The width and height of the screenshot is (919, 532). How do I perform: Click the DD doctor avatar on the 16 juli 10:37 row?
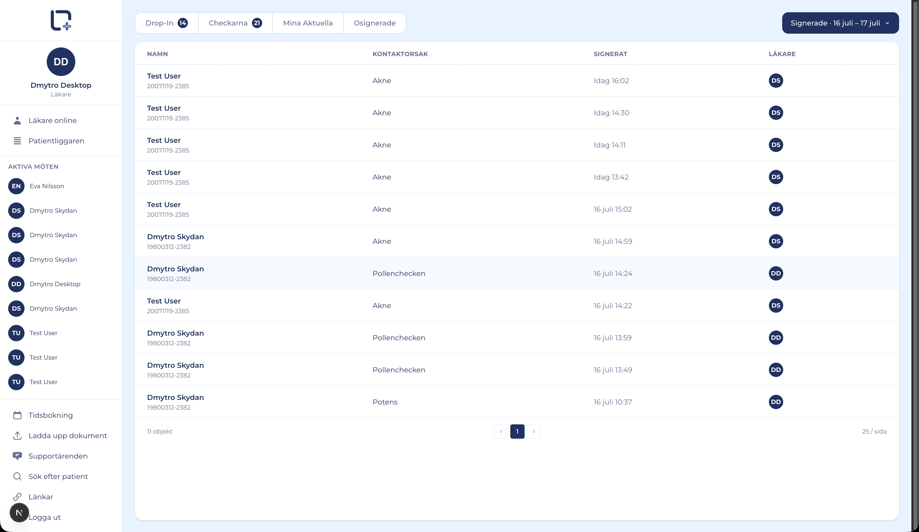[776, 402]
